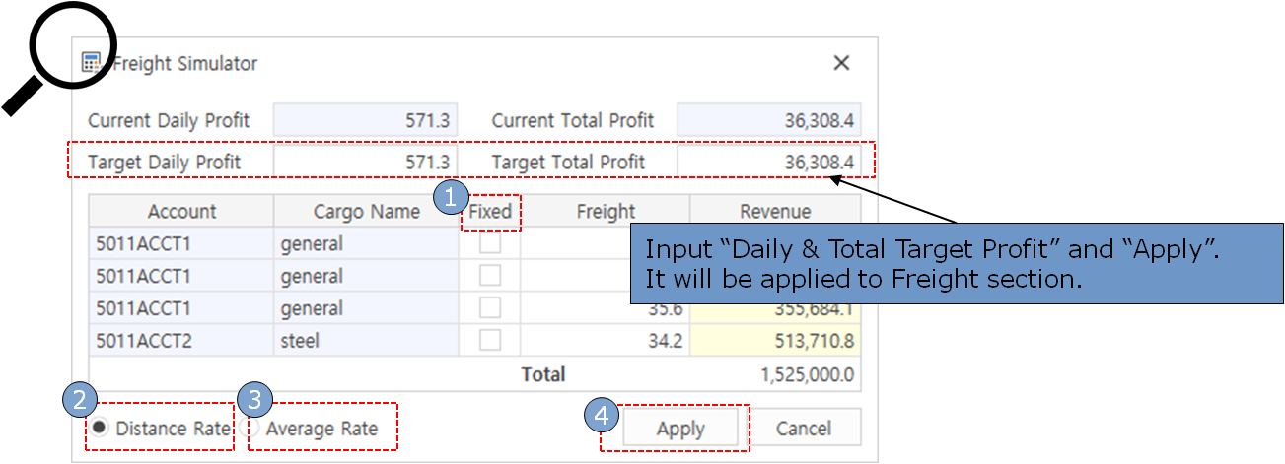Click the Target Total Profit label

point(568,162)
